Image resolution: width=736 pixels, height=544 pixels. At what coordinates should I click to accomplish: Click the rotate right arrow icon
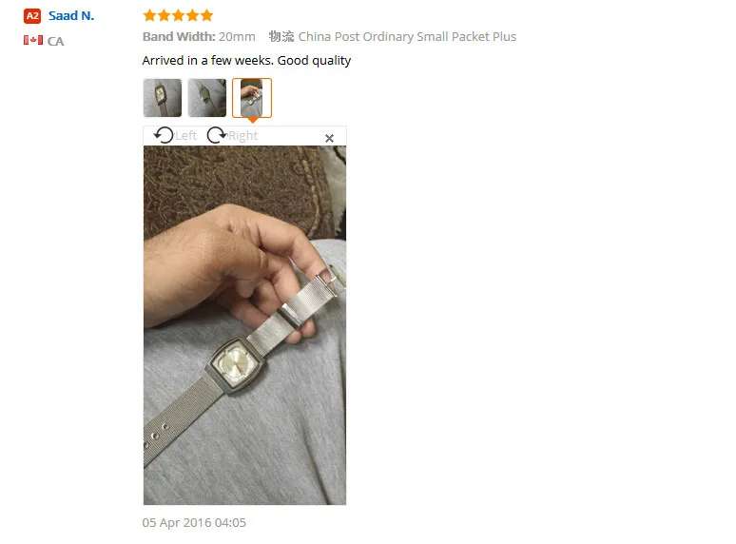(x=217, y=135)
